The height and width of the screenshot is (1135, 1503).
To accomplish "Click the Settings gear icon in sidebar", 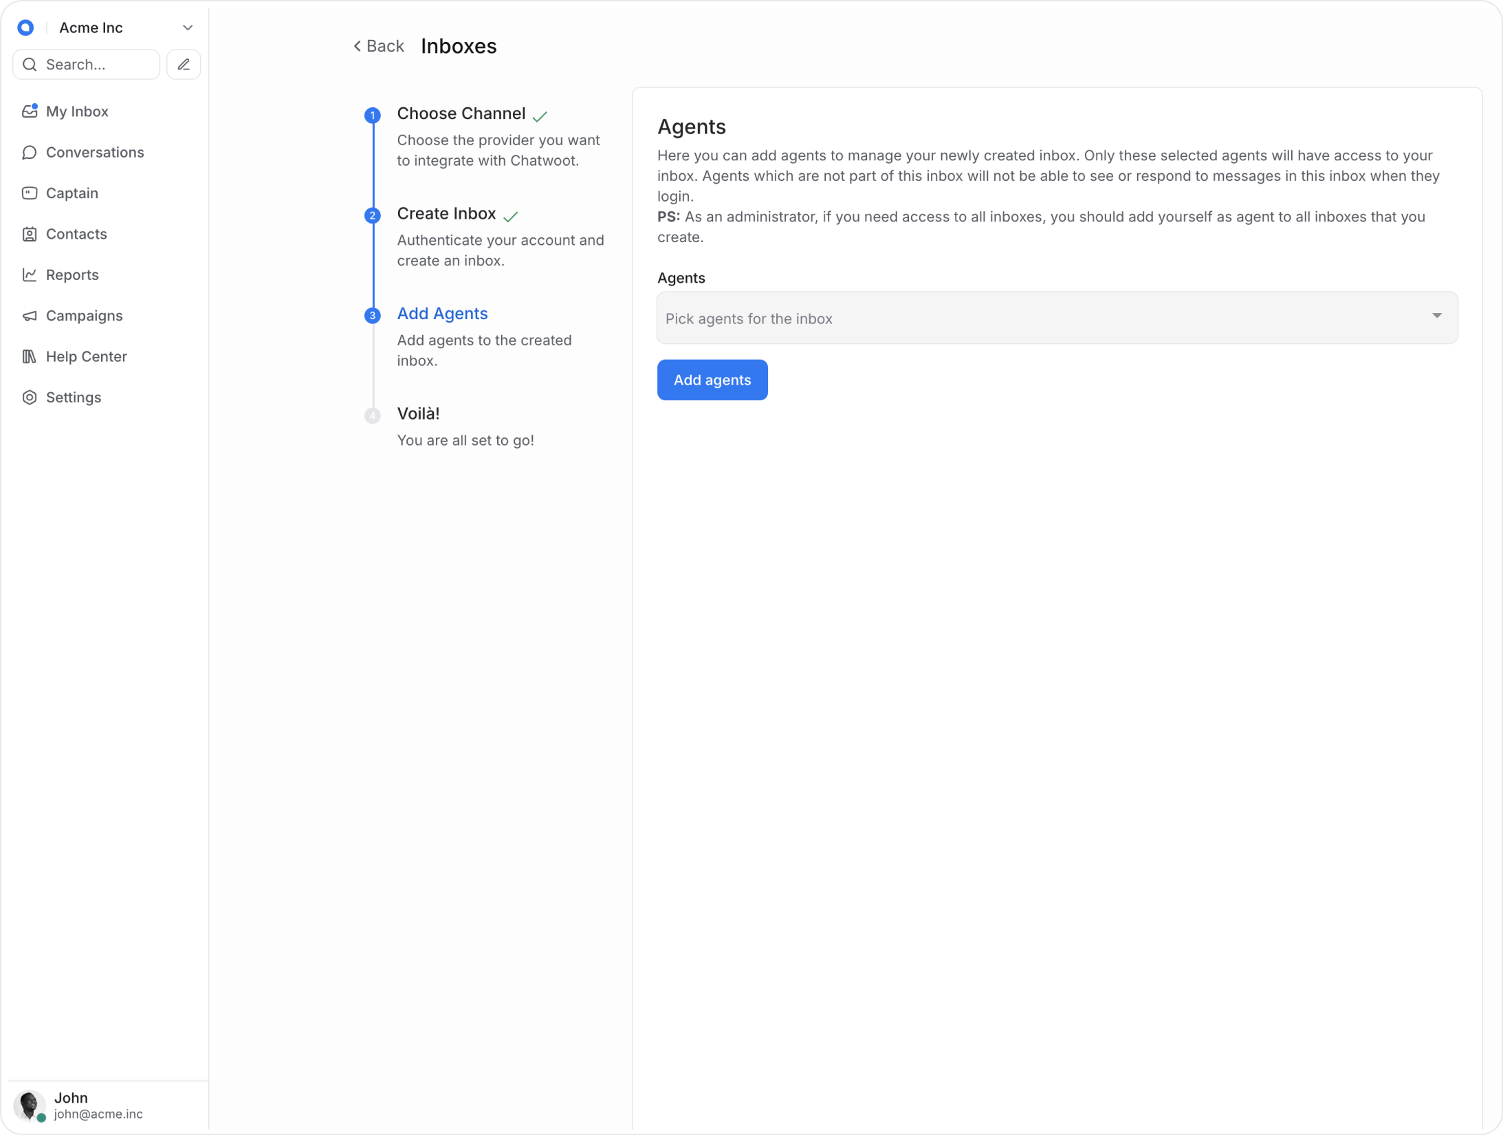I will (x=29, y=398).
